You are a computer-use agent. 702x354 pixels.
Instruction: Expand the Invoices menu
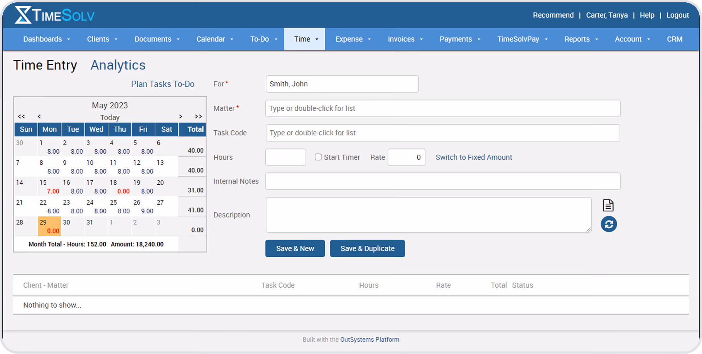pyautogui.click(x=405, y=39)
